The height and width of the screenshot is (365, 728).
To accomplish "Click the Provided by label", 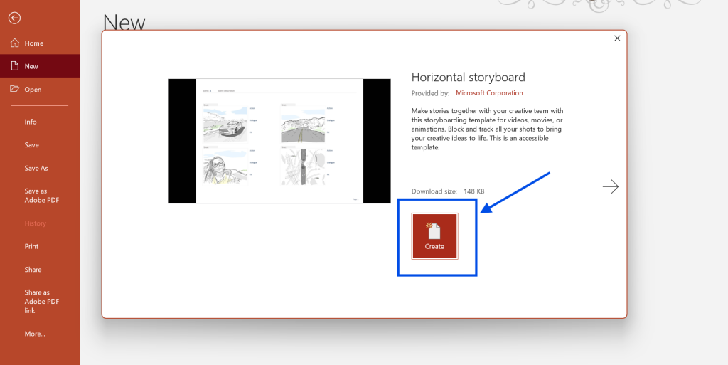I will (x=430, y=93).
